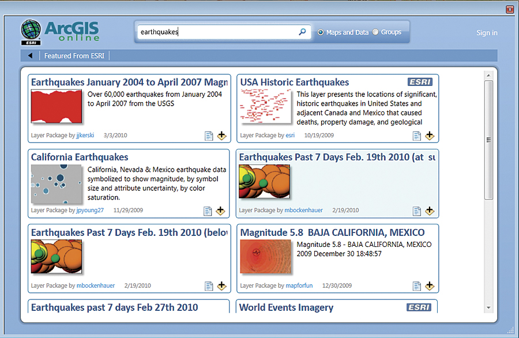Image resolution: width=519 pixels, height=338 pixels.
Task: Click thumbnail of Earthquakes Past 7 Days (belo
Action: coord(57,257)
